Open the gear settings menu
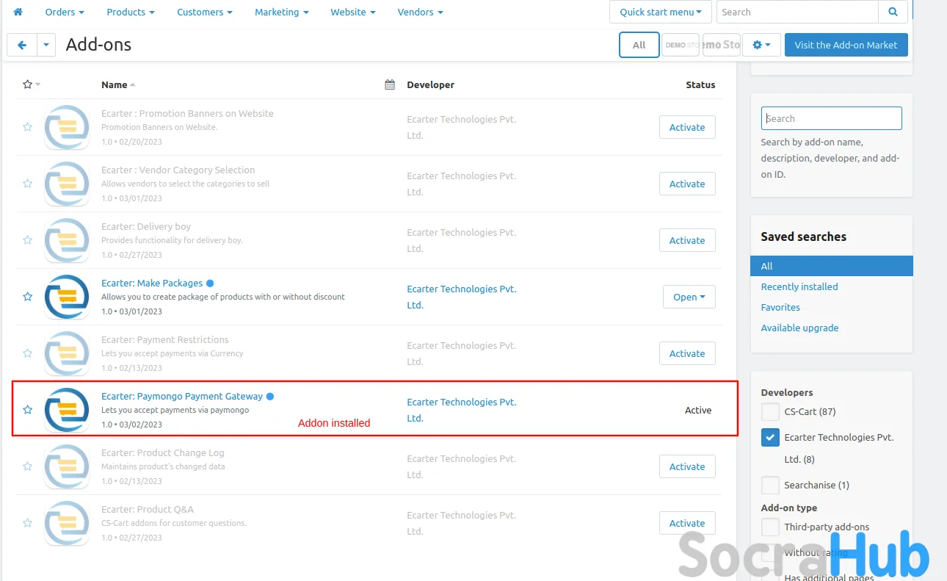The image size is (947, 581). tap(761, 45)
